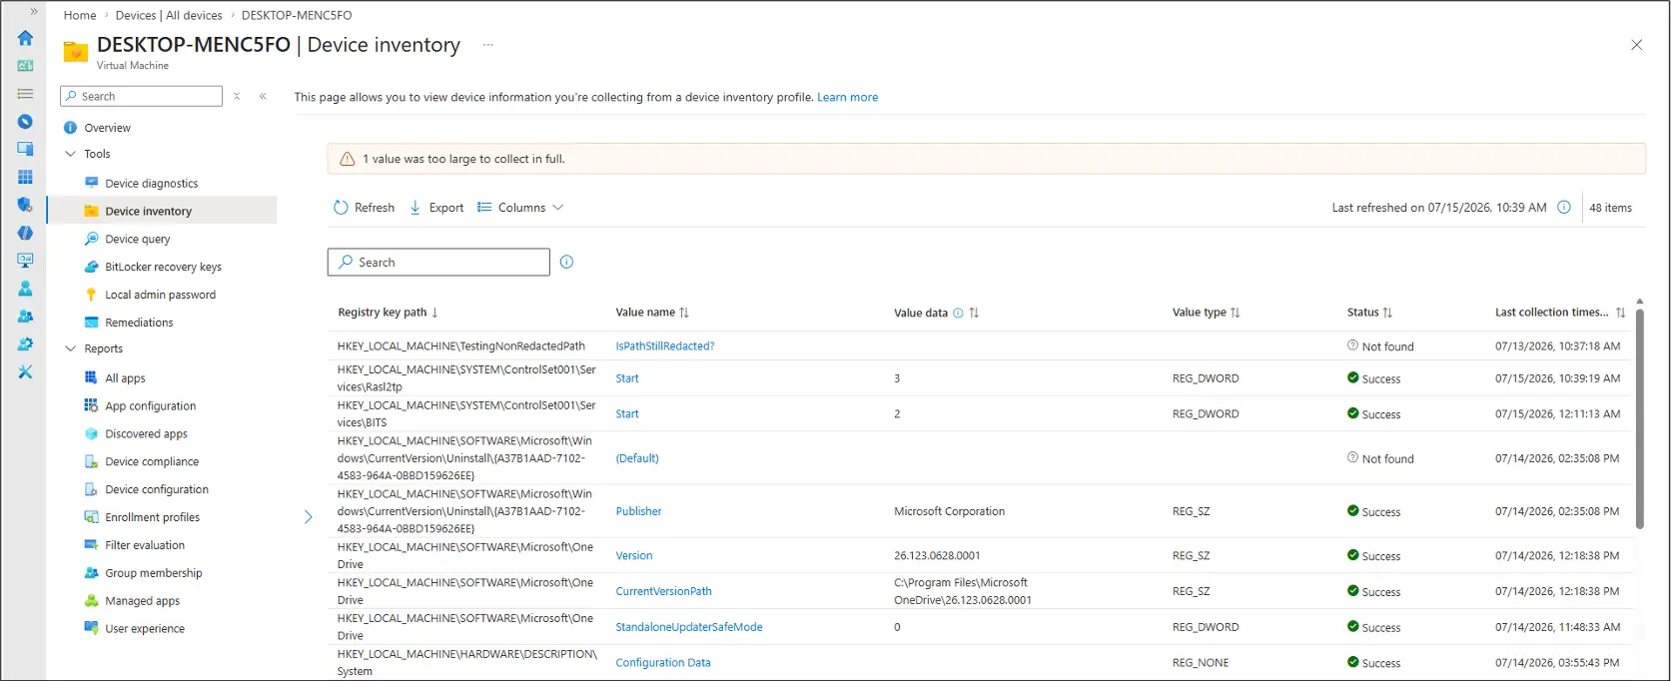This screenshot has height=681, width=1671.
Task: Sort by Last collection timestamp column
Action: click(x=1560, y=313)
